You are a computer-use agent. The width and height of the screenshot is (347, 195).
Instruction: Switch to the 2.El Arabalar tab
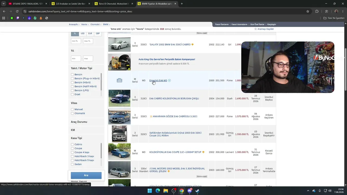click(71, 4)
